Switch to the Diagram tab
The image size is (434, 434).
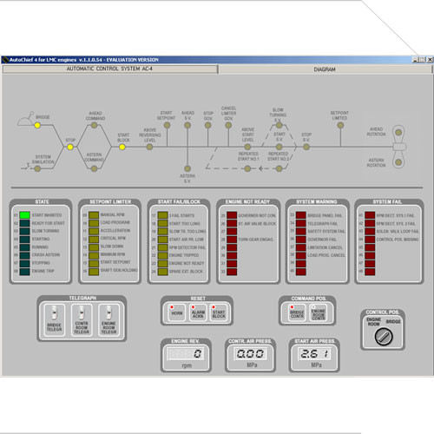(325, 69)
